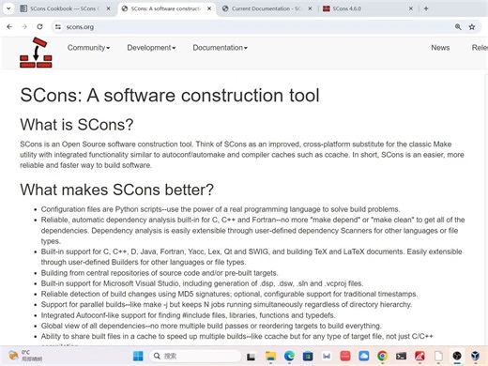Open a new browser tab

click(x=426, y=8)
